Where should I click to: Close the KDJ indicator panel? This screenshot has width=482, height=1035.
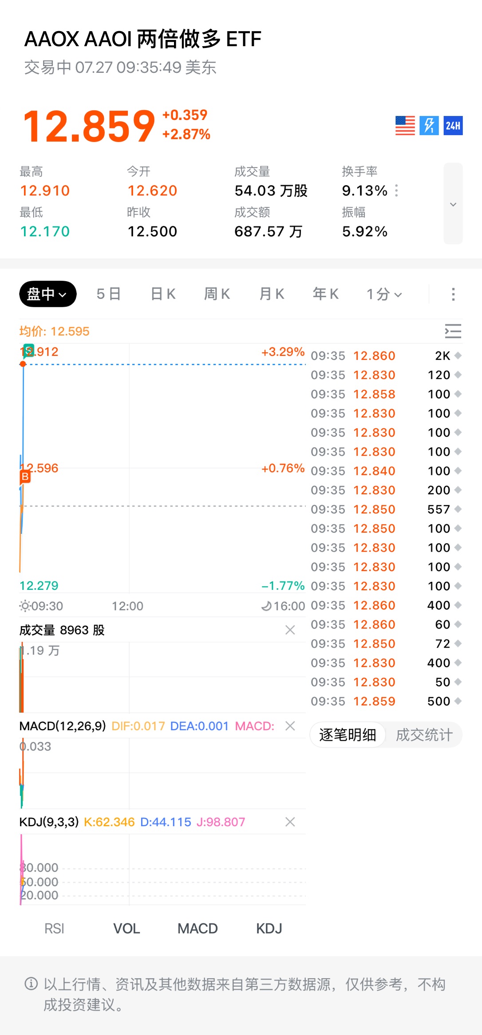(290, 822)
